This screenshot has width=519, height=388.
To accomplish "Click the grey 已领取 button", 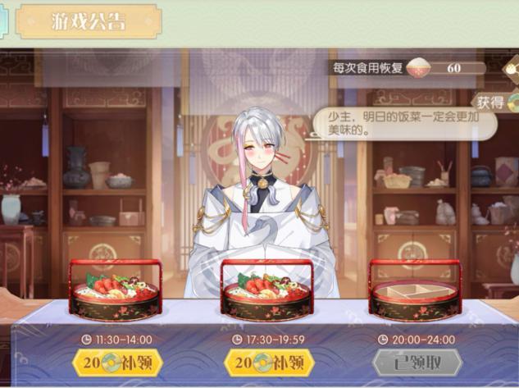I will coord(417,363).
